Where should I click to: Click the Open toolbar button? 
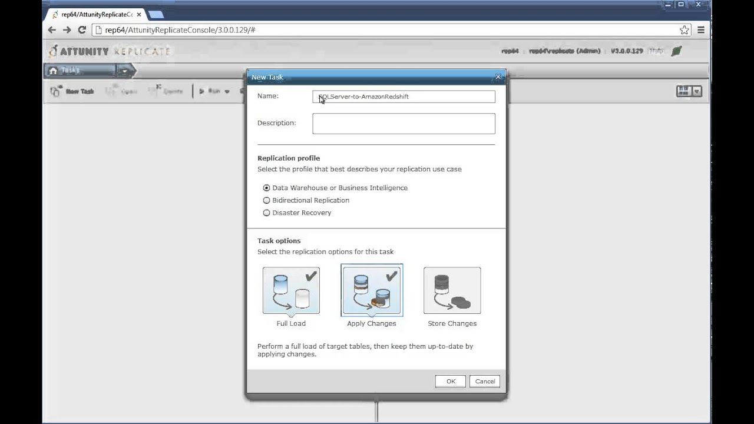122,91
